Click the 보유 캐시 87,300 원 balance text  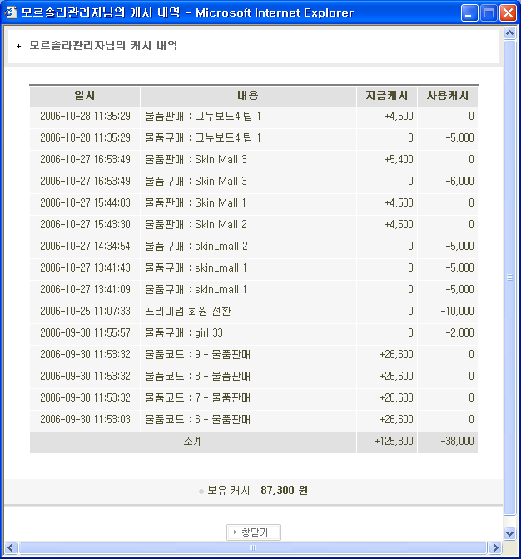tap(257, 491)
